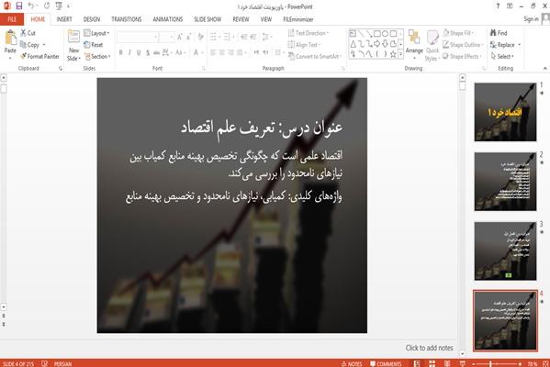This screenshot has width=550, height=367.
Task: Click the Save icon in quick access toolbar
Action: [x=18, y=6]
